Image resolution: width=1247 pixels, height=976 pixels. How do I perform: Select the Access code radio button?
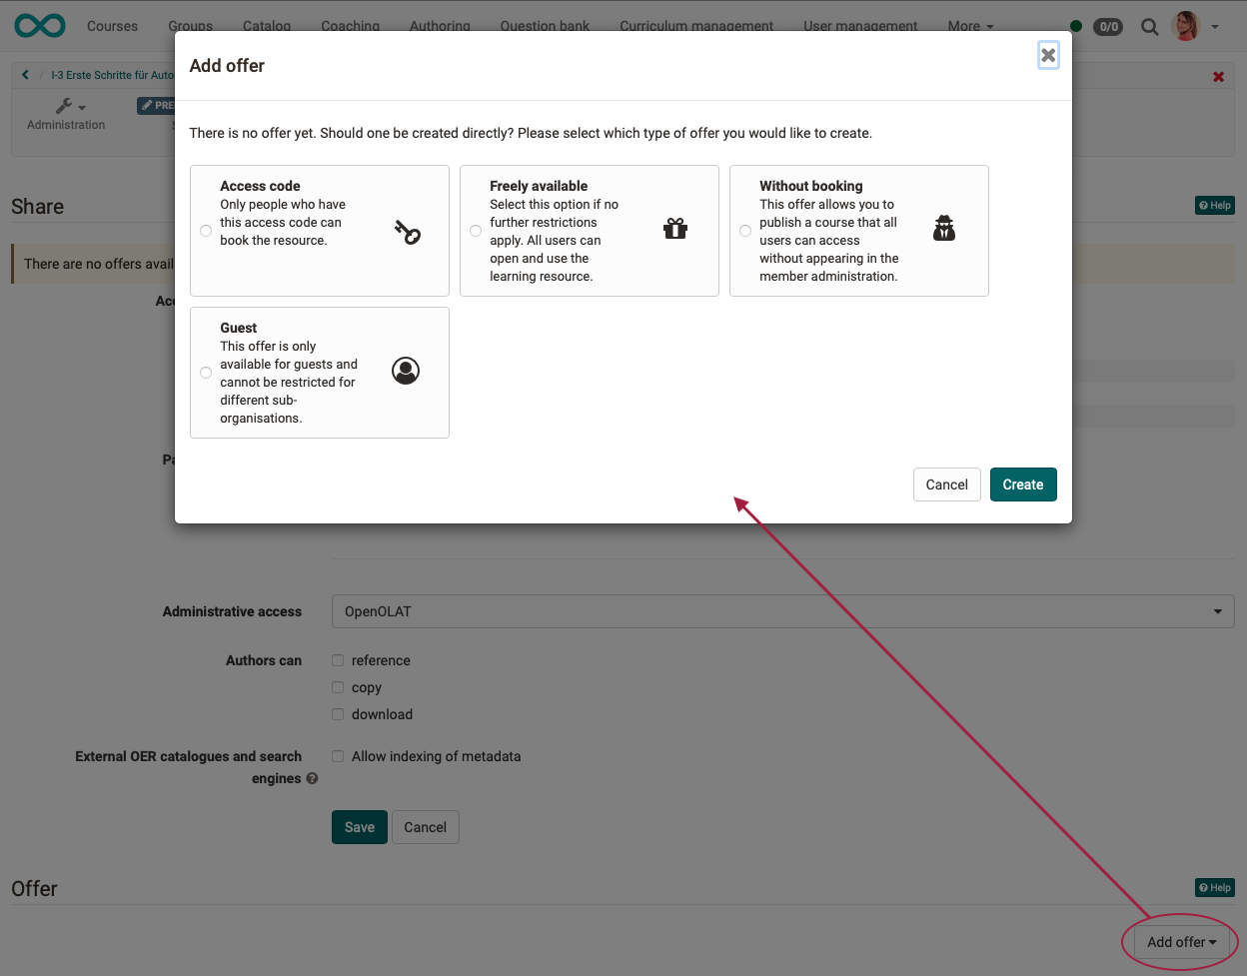[x=206, y=231]
